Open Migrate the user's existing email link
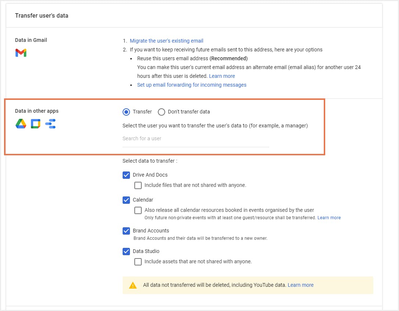 [166, 41]
